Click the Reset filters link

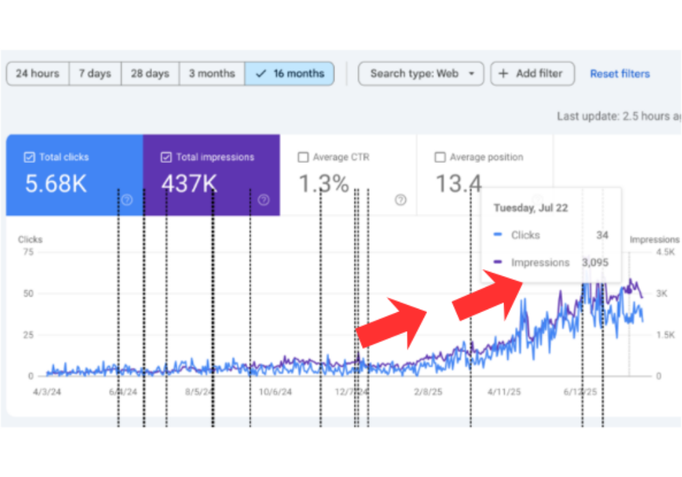(620, 74)
